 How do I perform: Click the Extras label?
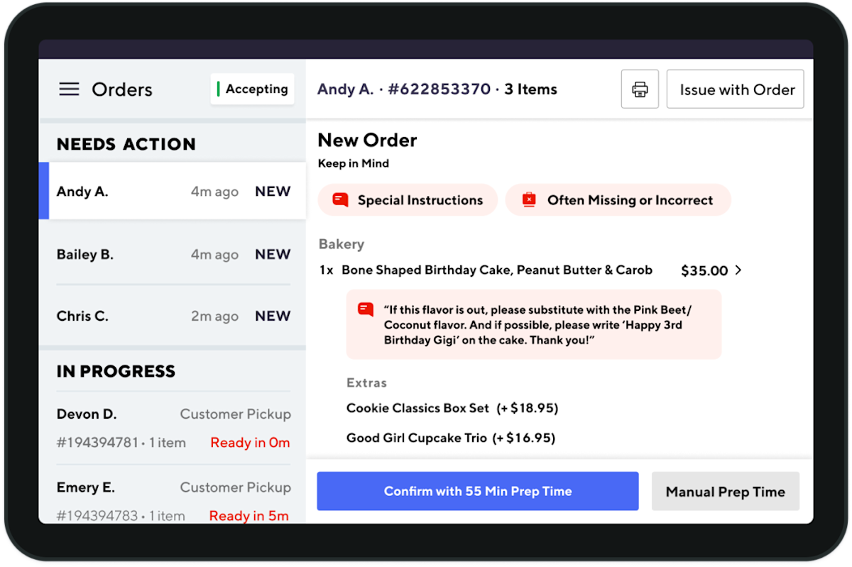pos(367,382)
